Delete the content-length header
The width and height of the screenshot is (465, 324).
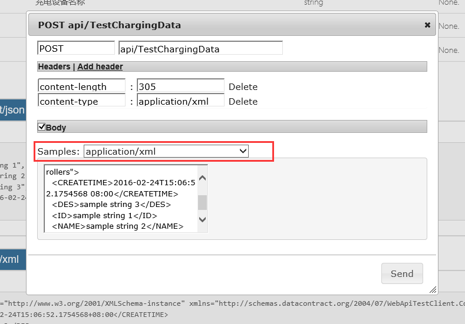coord(243,86)
